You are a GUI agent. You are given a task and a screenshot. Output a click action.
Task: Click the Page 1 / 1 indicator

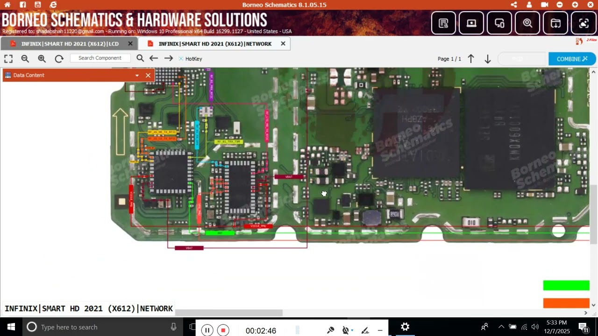(449, 59)
